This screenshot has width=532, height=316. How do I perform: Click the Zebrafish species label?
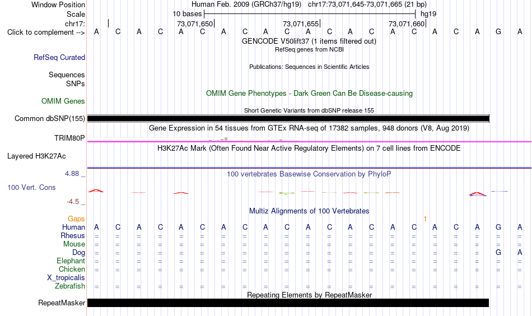point(70,286)
